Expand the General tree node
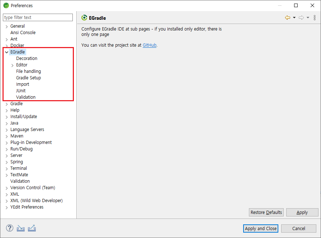 6,27
